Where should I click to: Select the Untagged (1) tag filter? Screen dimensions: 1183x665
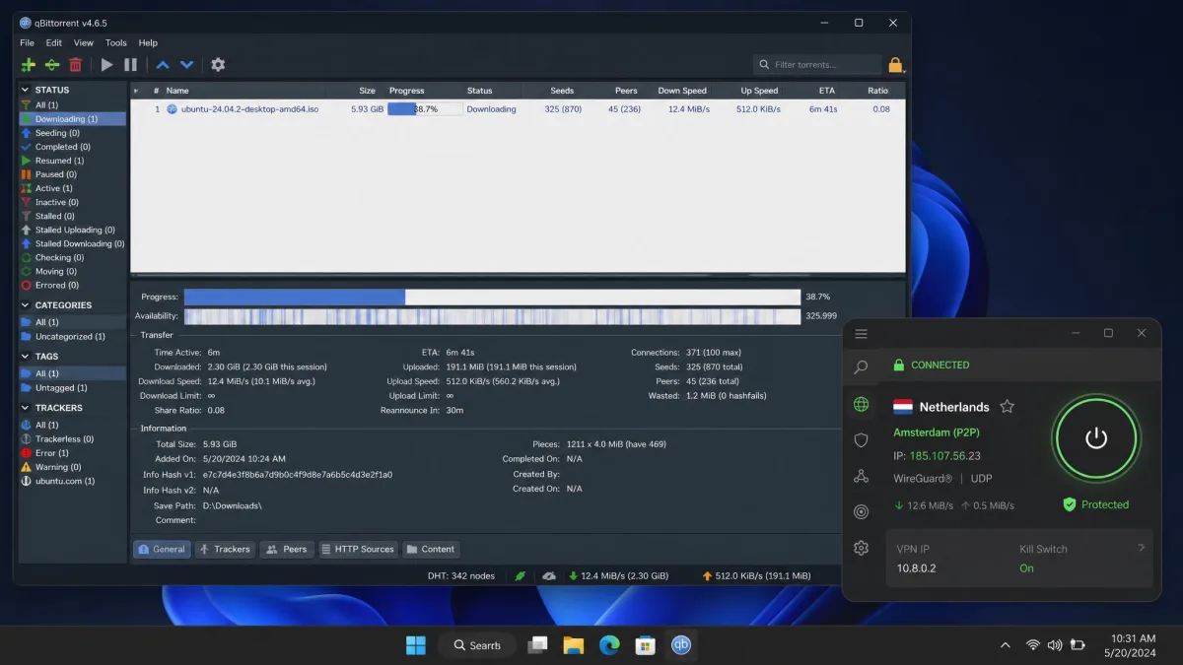(72, 387)
